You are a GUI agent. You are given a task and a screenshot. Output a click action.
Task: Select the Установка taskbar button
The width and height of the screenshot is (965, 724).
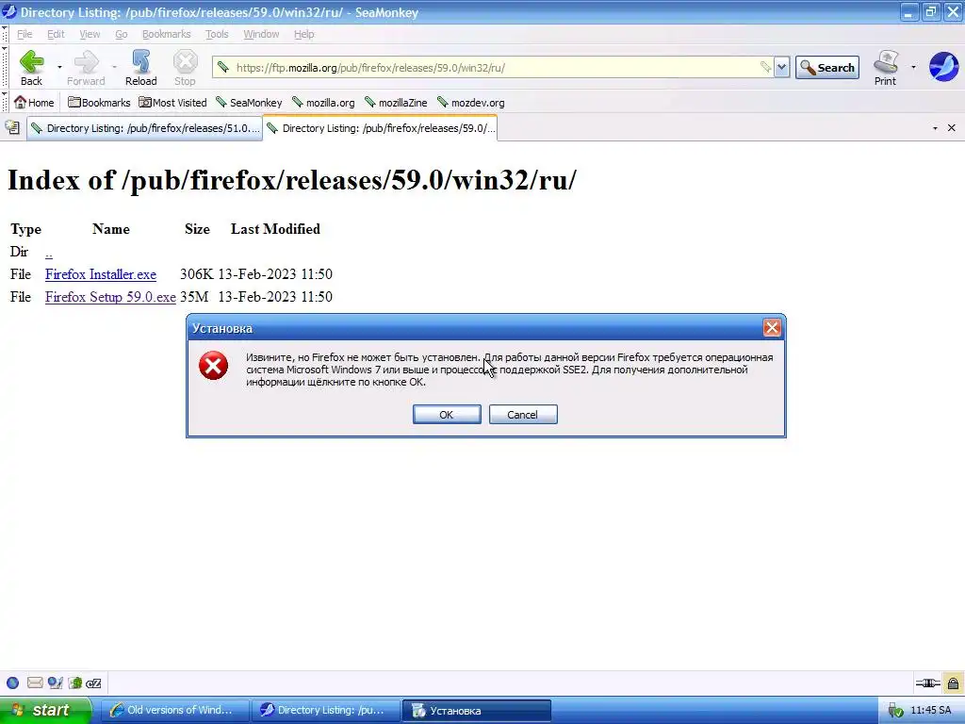[x=476, y=711]
